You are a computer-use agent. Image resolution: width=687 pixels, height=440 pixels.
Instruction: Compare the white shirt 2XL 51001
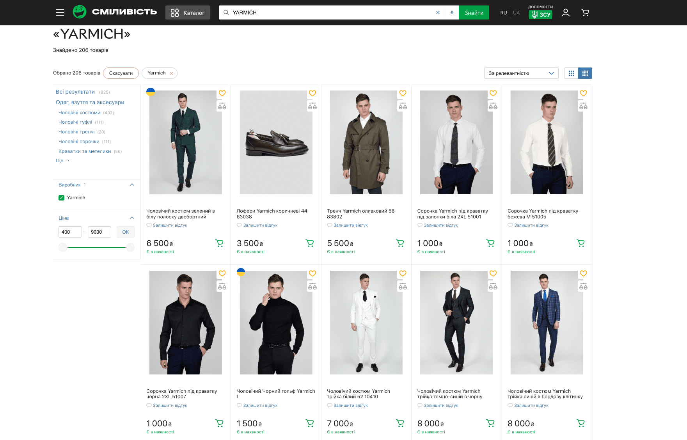(493, 106)
